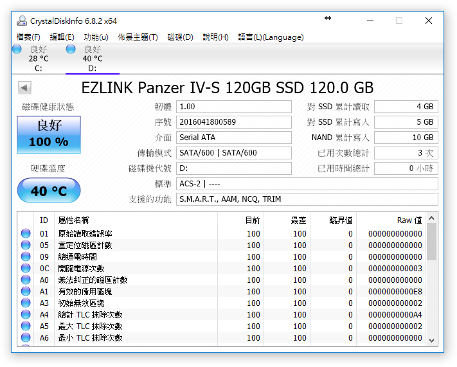Click status orb for attribute A4 row
The height and width of the screenshot is (367, 457).
26,314
